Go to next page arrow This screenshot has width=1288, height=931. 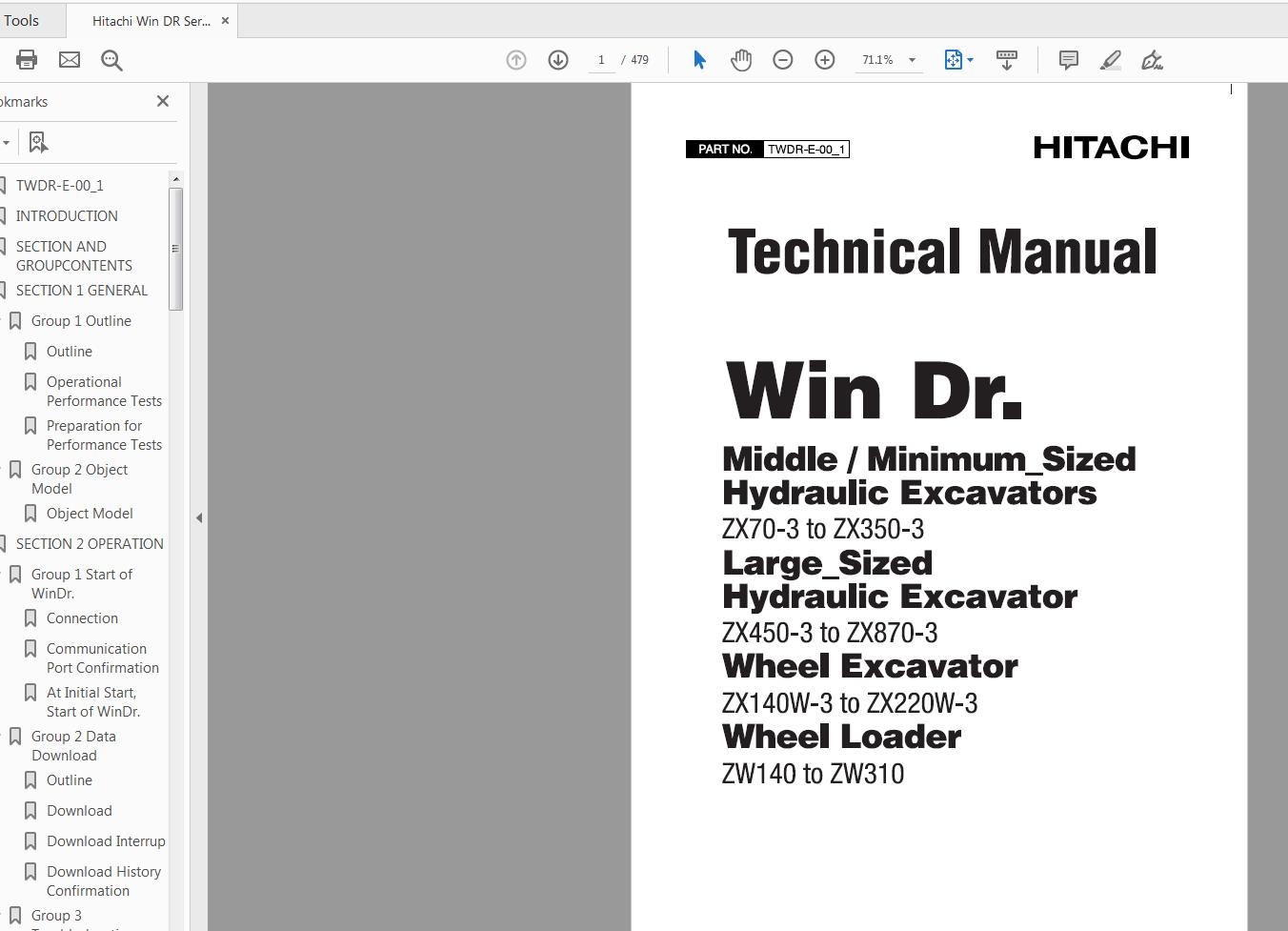coord(558,60)
